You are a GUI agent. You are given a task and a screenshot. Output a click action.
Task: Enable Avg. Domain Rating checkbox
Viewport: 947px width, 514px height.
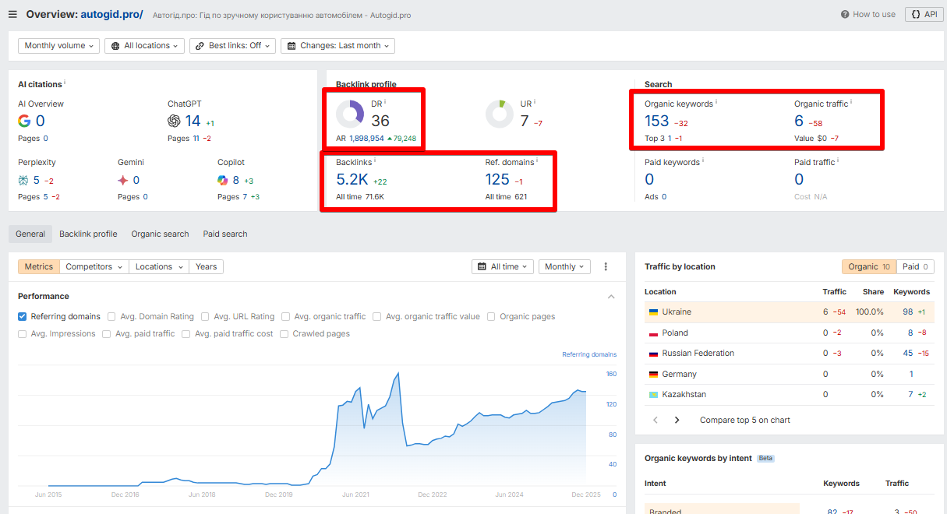pyautogui.click(x=112, y=316)
